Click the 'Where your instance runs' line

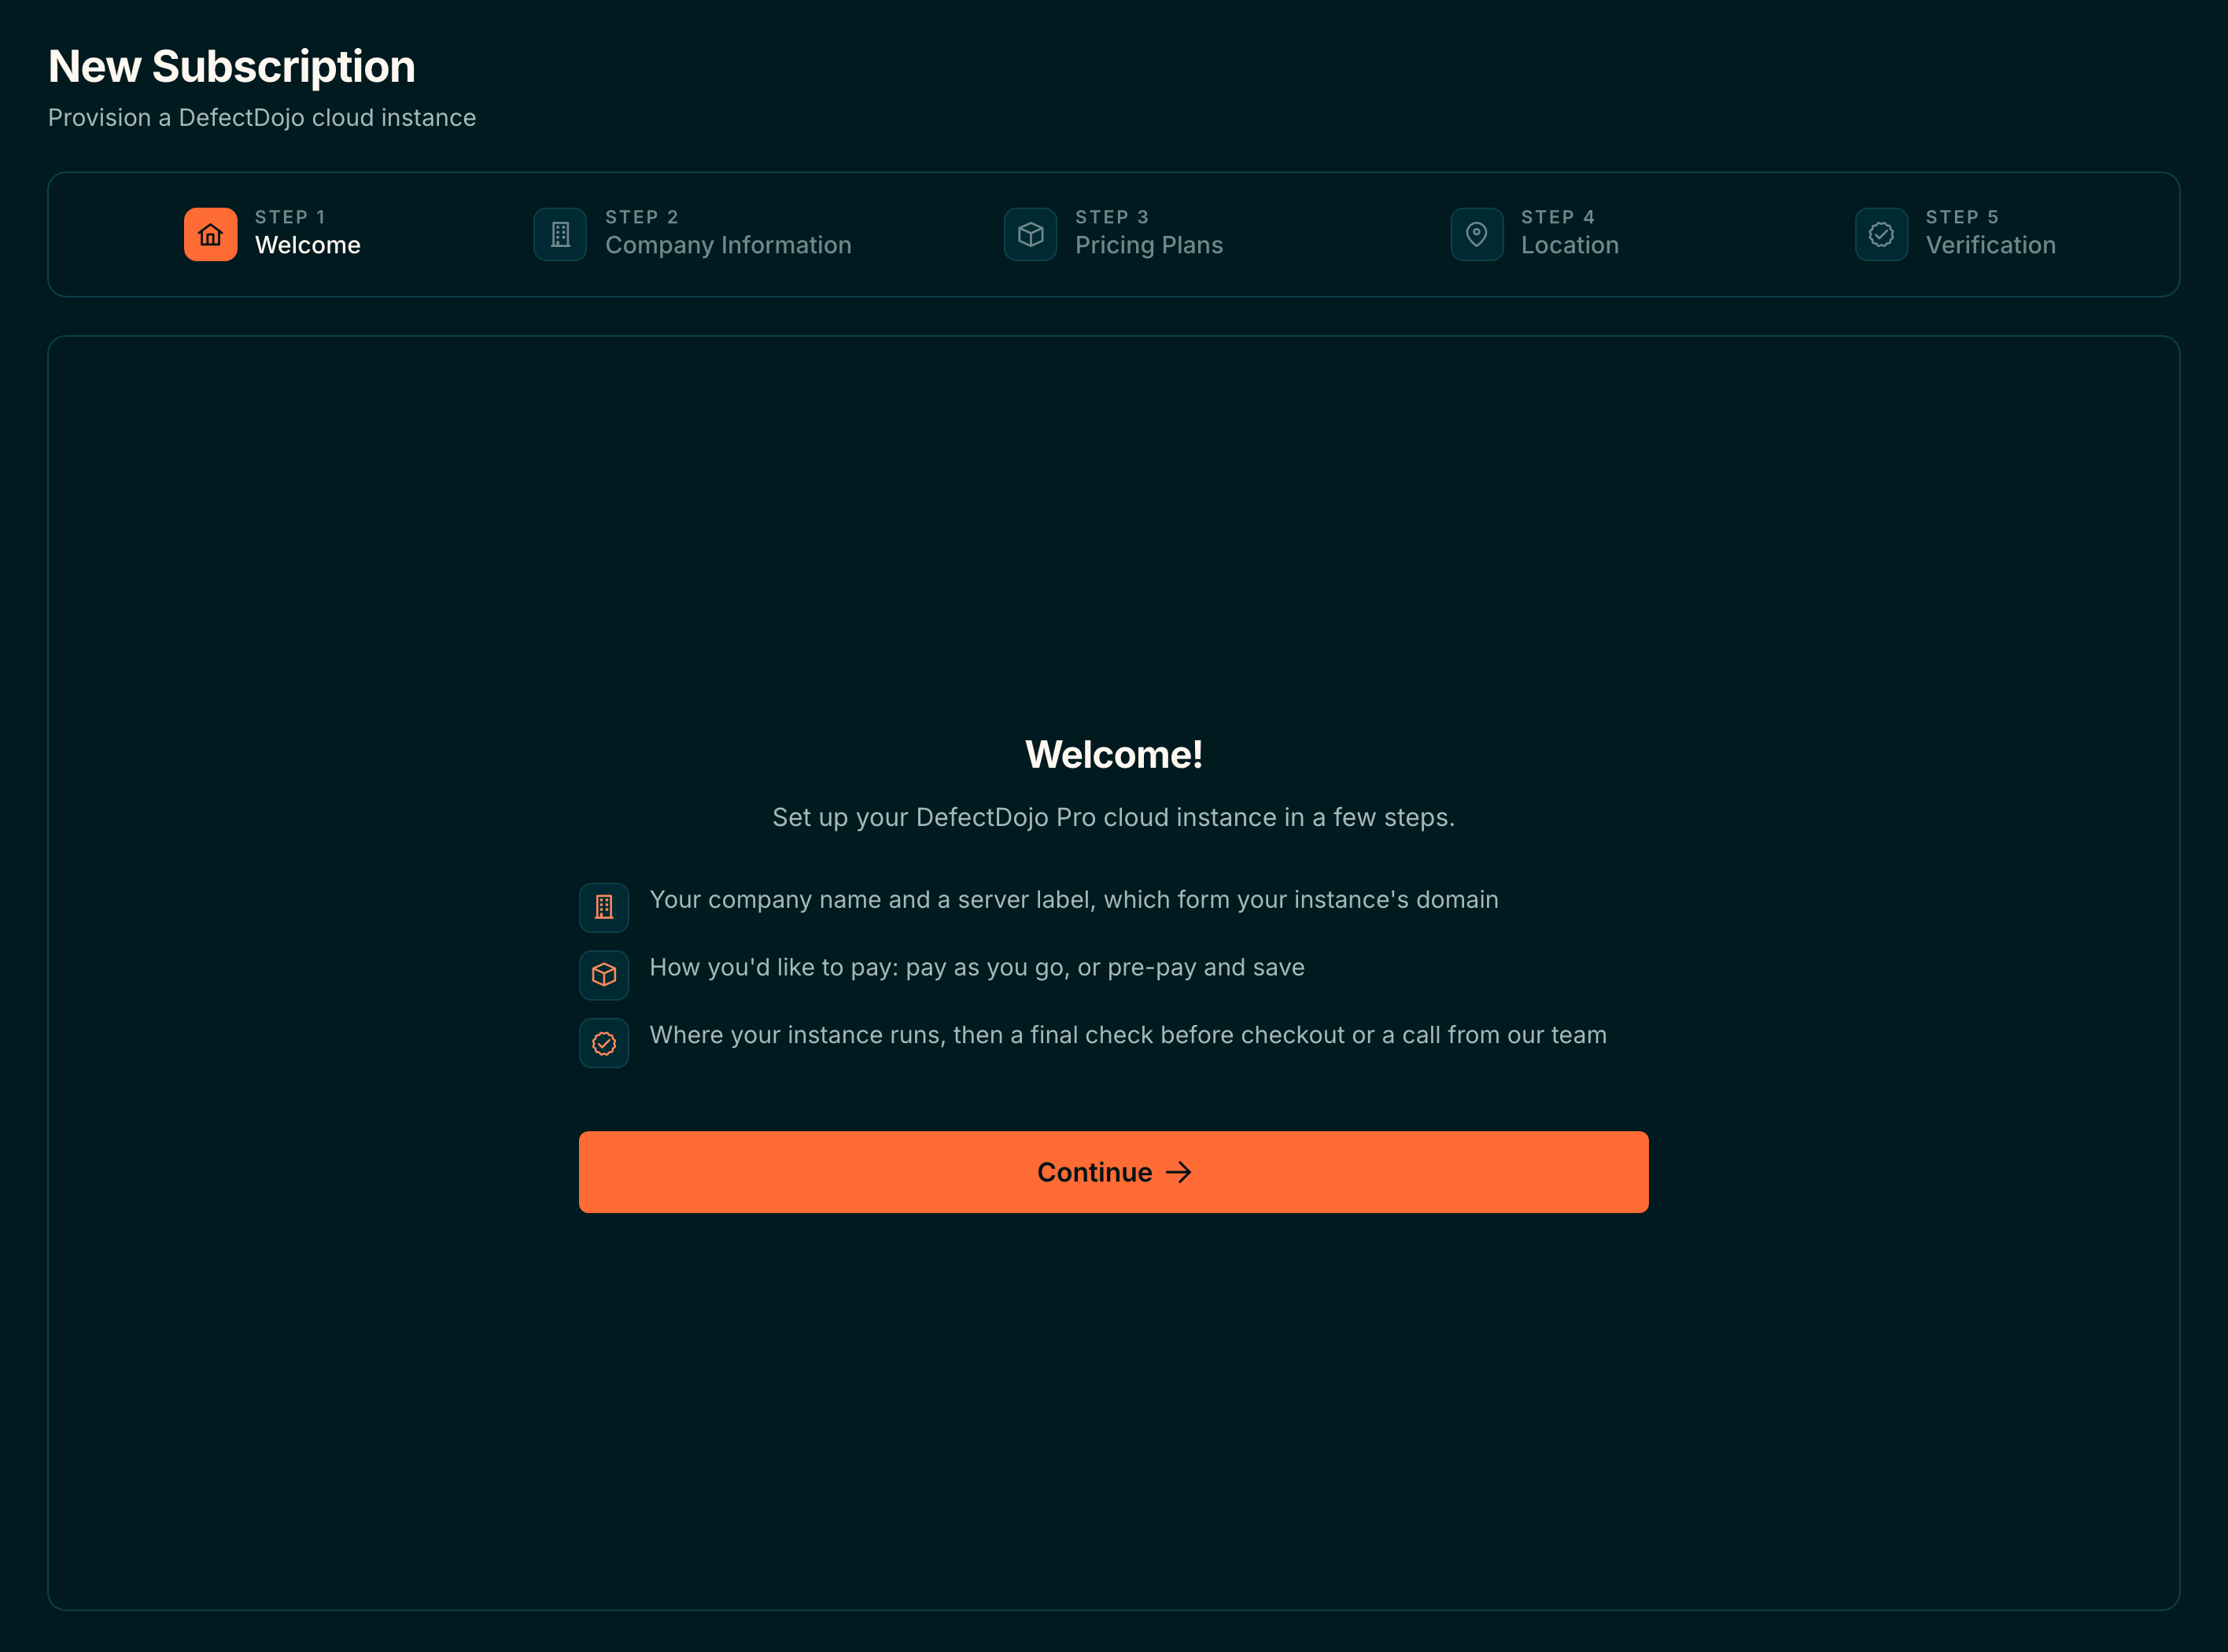tap(1128, 1035)
